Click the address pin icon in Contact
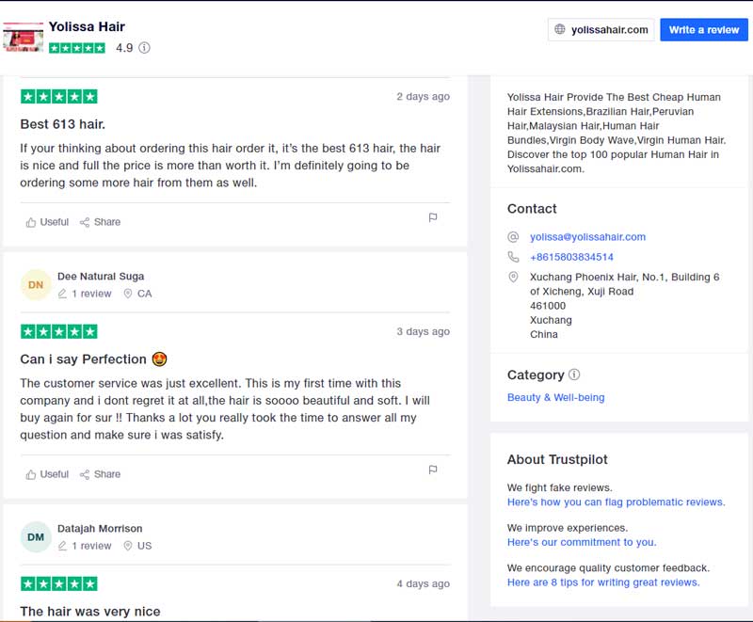753x622 pixels. (x=513, y=277)
